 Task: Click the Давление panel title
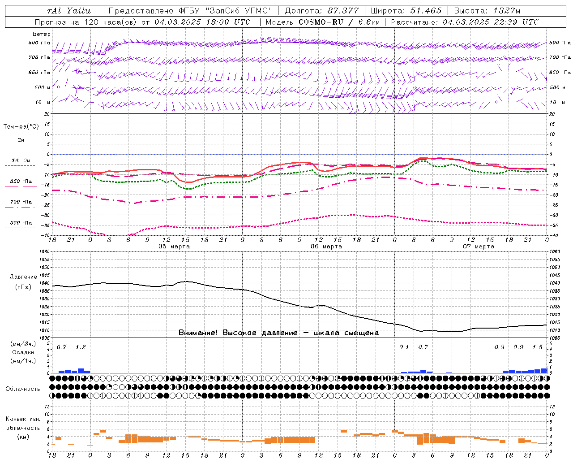coord(23,277)
